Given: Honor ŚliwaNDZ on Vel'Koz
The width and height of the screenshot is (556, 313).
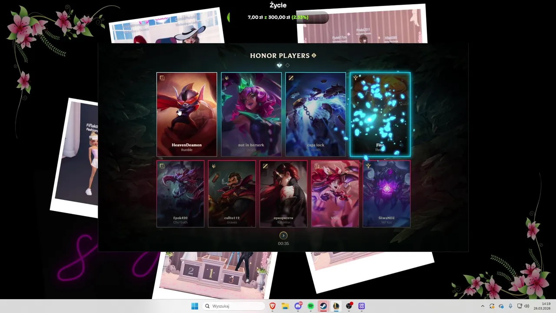Looking at the screenshot, I should 387,194.
